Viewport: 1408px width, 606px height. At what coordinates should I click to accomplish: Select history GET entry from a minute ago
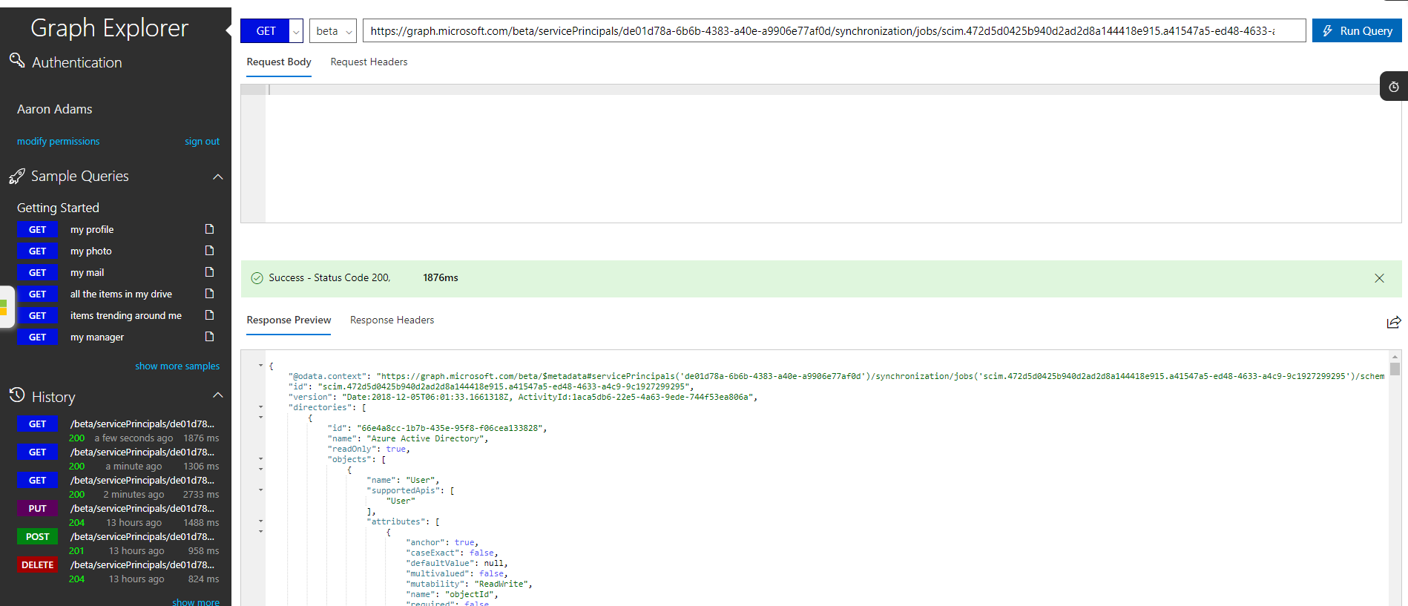(118, 458)
